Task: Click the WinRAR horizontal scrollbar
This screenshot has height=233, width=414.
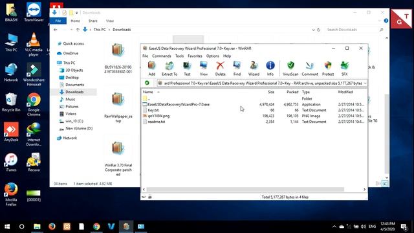Action: (x=245, y=190)
